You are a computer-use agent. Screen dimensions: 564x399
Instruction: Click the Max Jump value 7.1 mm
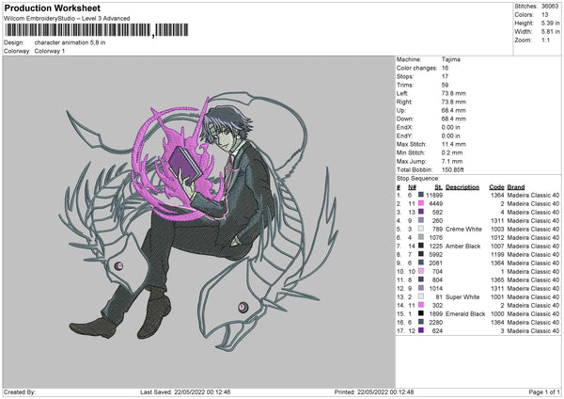point(452,161)
